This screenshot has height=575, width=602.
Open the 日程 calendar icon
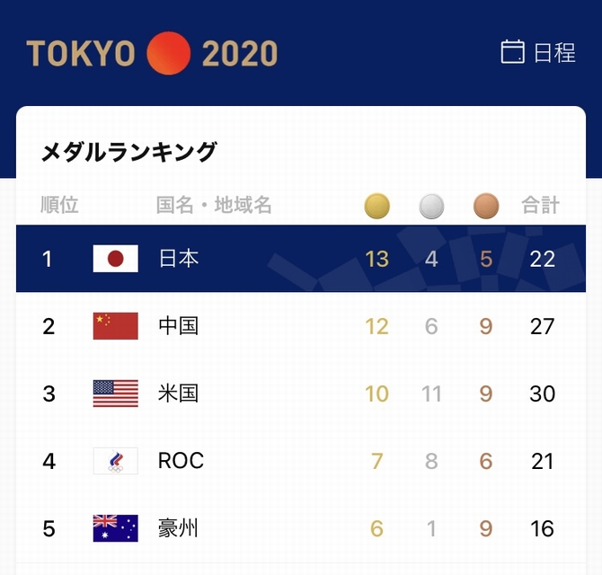coord(512,52)
